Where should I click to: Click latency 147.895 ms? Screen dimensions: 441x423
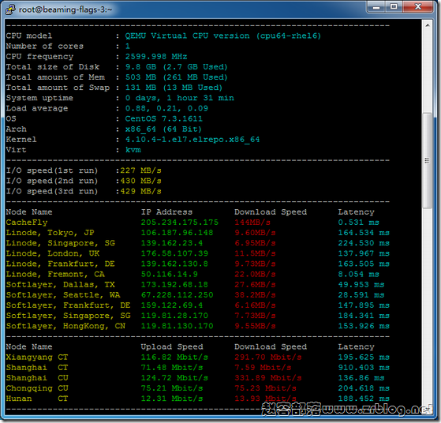(364, 305)
